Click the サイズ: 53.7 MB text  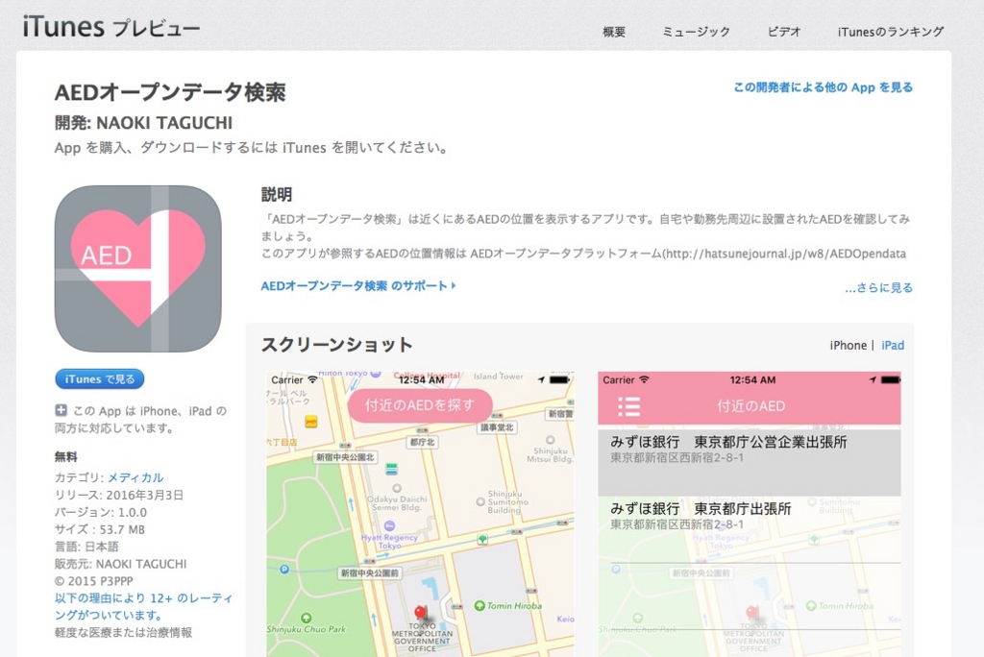[100, 529]
